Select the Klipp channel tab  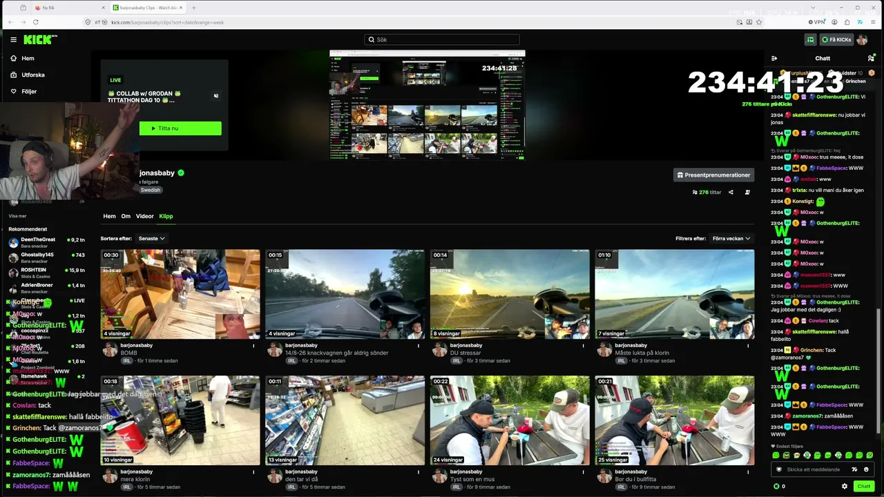[x=166, y=216]
